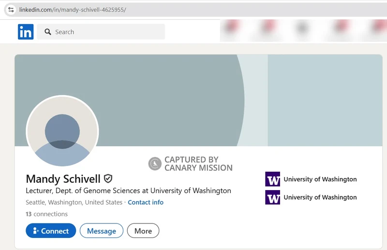
Task: Click the 13 connections text
Action: [47, 214]
